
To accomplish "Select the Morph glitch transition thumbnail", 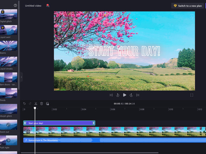I will pyautogui.click(x=8, y=109).
